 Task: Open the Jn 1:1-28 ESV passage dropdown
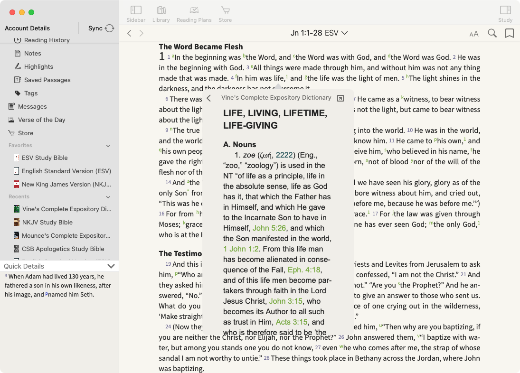[319, 33]
